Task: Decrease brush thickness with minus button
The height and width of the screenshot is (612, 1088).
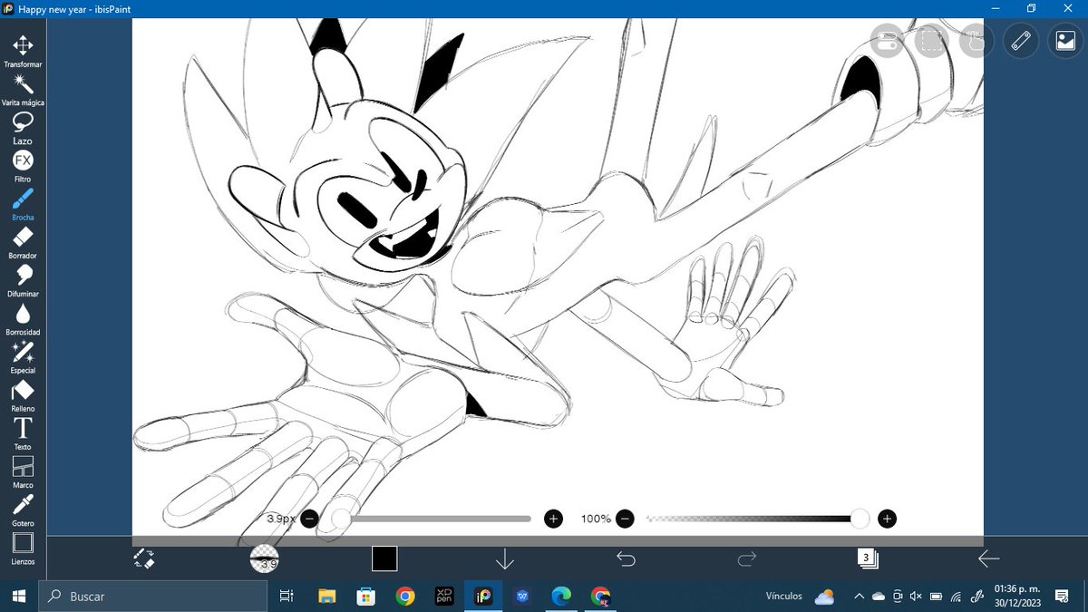Action: [309, 519]
